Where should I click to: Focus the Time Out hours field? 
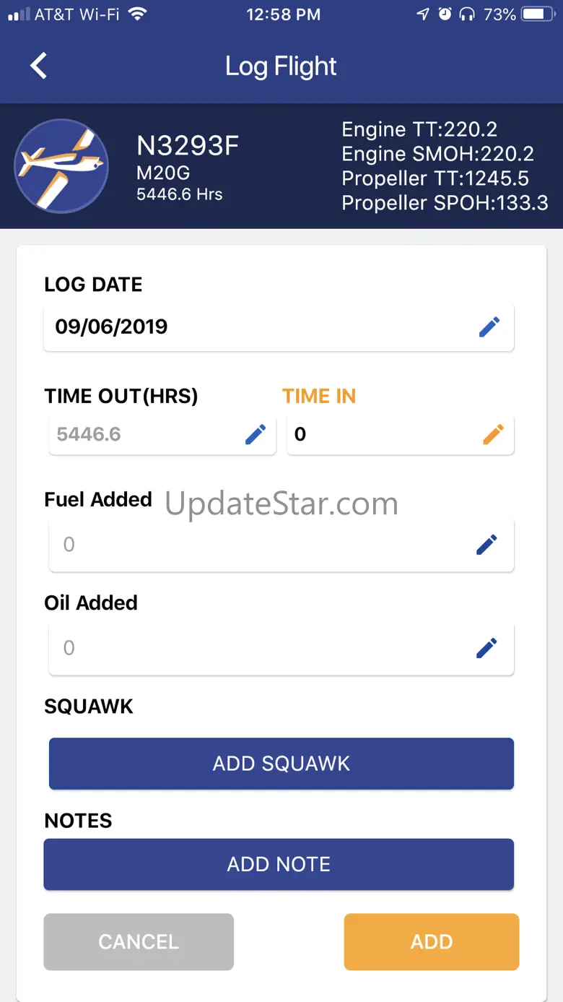pos(144,434)
